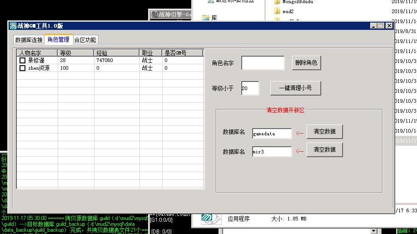Tick the zhen资源 character checkbox
This screenshot has width=417, height=234.
click(22, 68)
